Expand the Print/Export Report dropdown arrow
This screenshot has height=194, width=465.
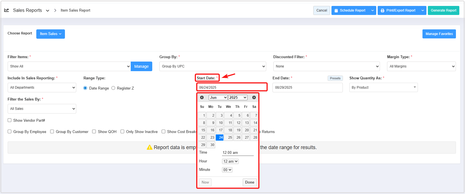[422, 10]
